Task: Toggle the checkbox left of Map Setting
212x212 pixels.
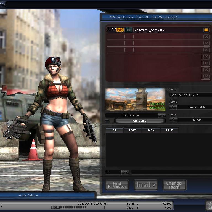Action: point(107,121)
